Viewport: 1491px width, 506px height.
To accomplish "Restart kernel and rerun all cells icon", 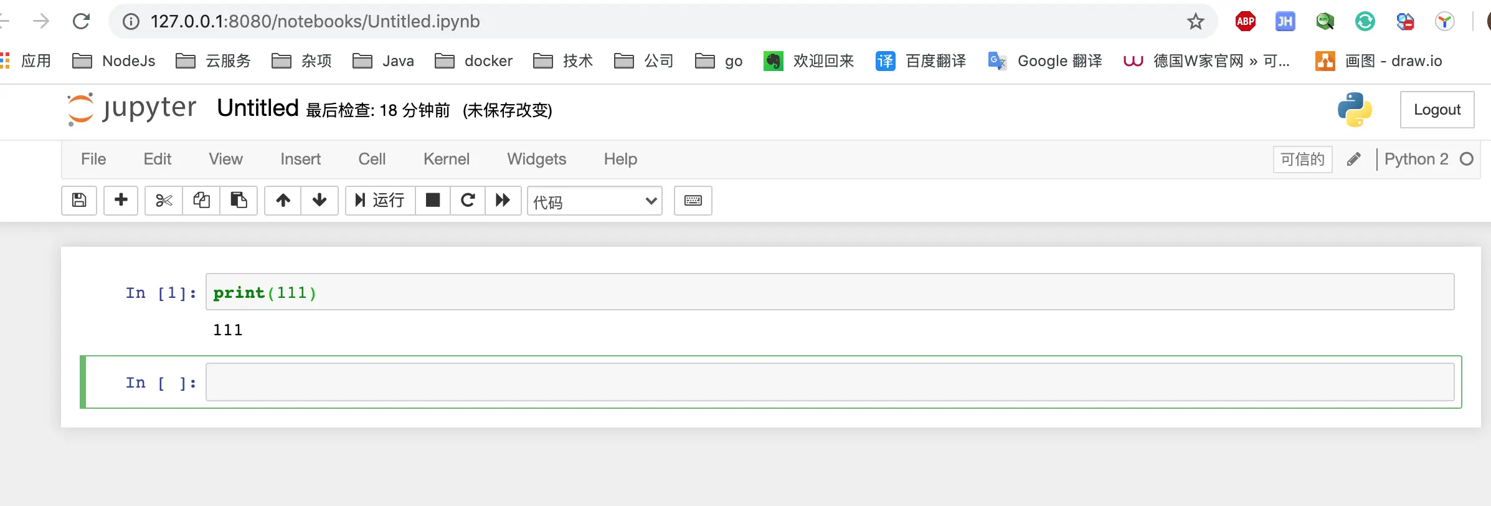I will [x=503, y=201].
